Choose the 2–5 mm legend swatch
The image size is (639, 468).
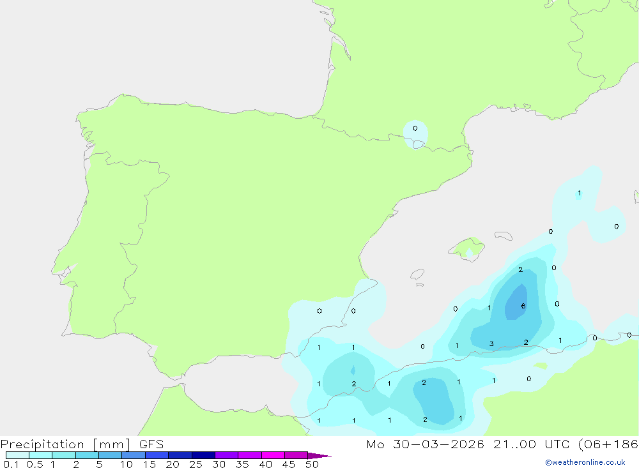pyautogui.click(x=87, y=455)
